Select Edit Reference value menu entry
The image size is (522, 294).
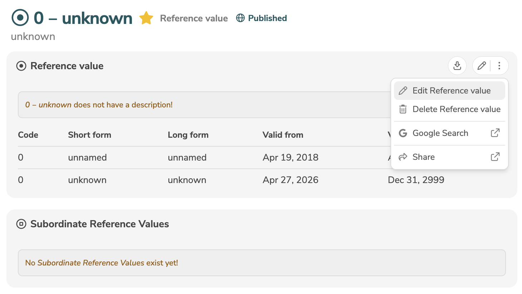[x=449, y=91]
